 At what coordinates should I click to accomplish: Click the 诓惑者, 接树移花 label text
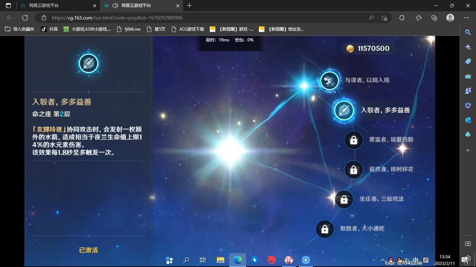pos(391,169)
